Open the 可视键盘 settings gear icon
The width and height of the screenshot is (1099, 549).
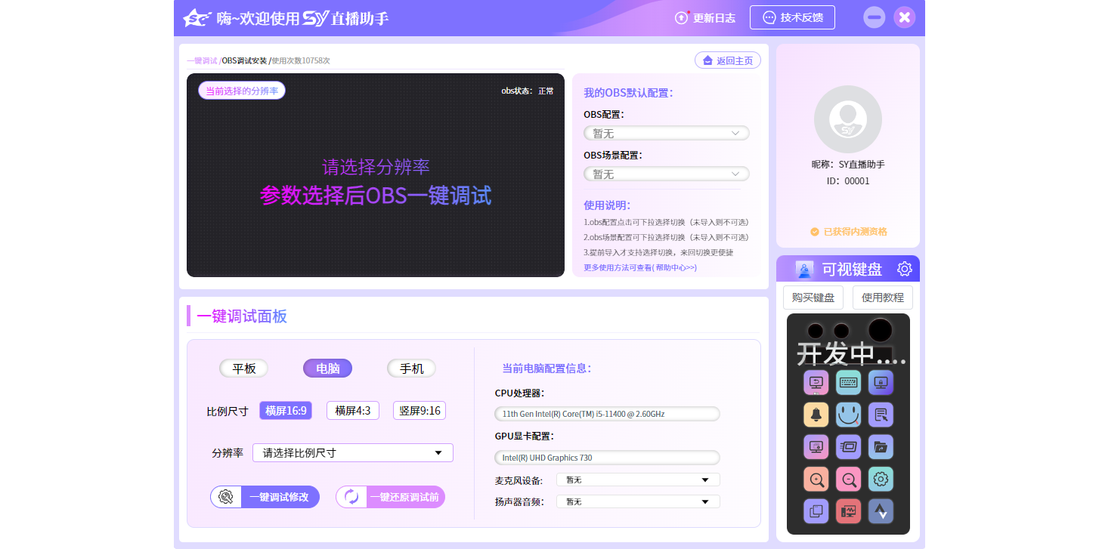pyautogui.click(x=905, y=268)
